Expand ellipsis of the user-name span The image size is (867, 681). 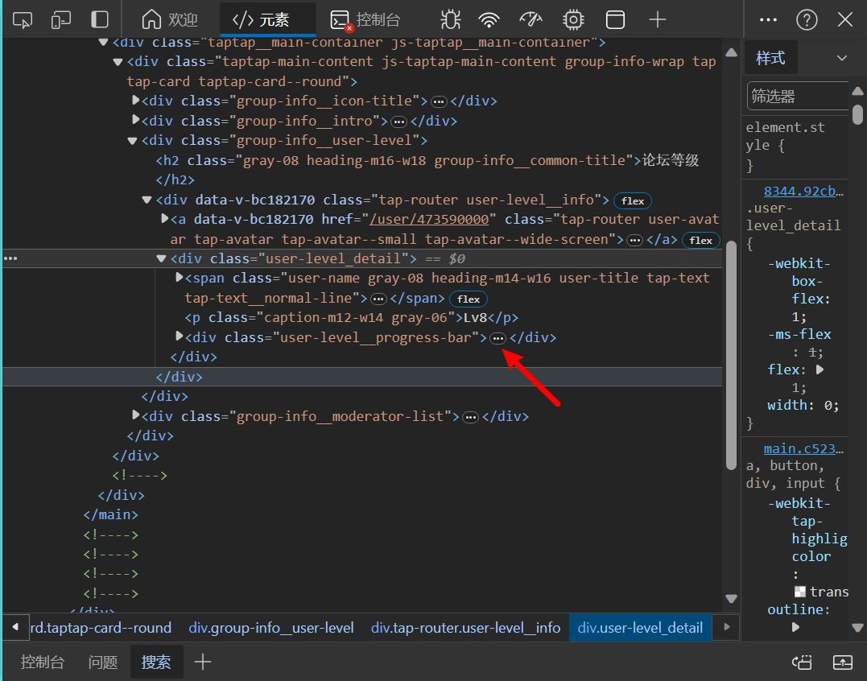(x=378, y=299)
